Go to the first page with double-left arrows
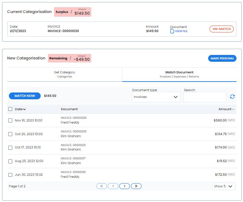 click(102, 186)
